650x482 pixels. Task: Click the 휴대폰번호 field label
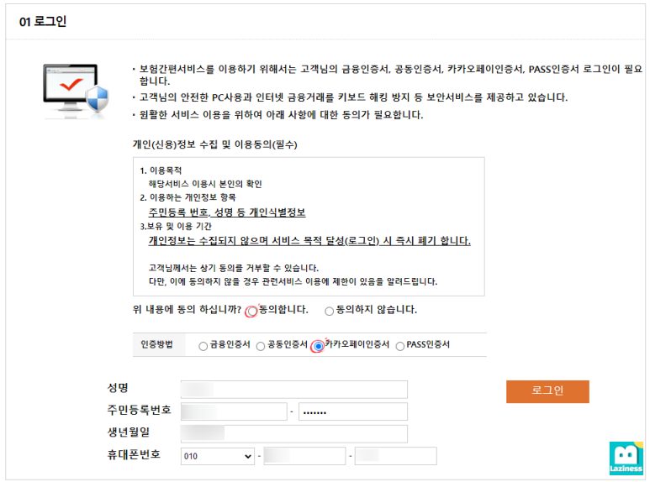[134, 454]
